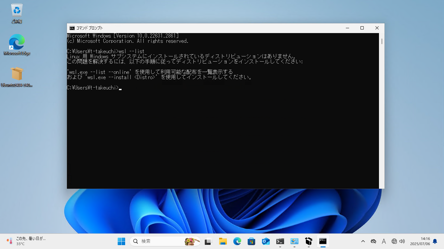This screenshot has width=444, height=249.
Task: Click the search highlight image in search box
Action: [x=192, y=241]
